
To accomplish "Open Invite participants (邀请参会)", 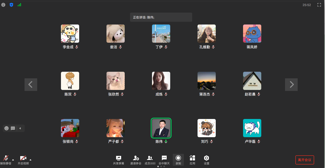I will coord(136,160).
